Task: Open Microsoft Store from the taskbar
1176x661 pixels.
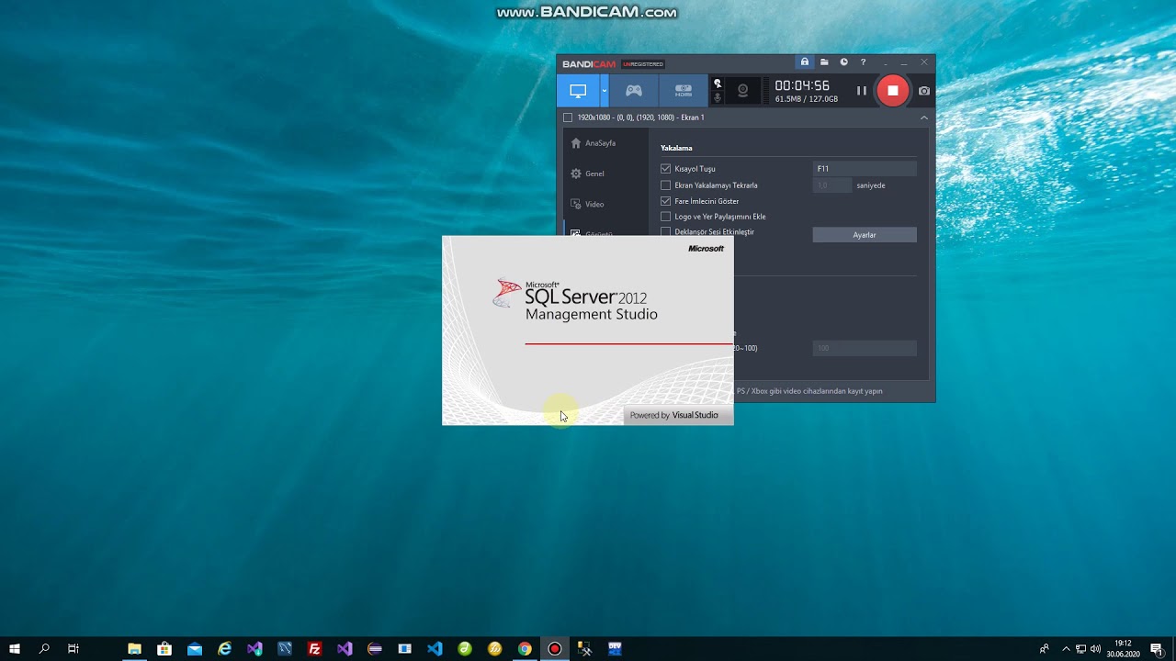Action: pos(164,648)
